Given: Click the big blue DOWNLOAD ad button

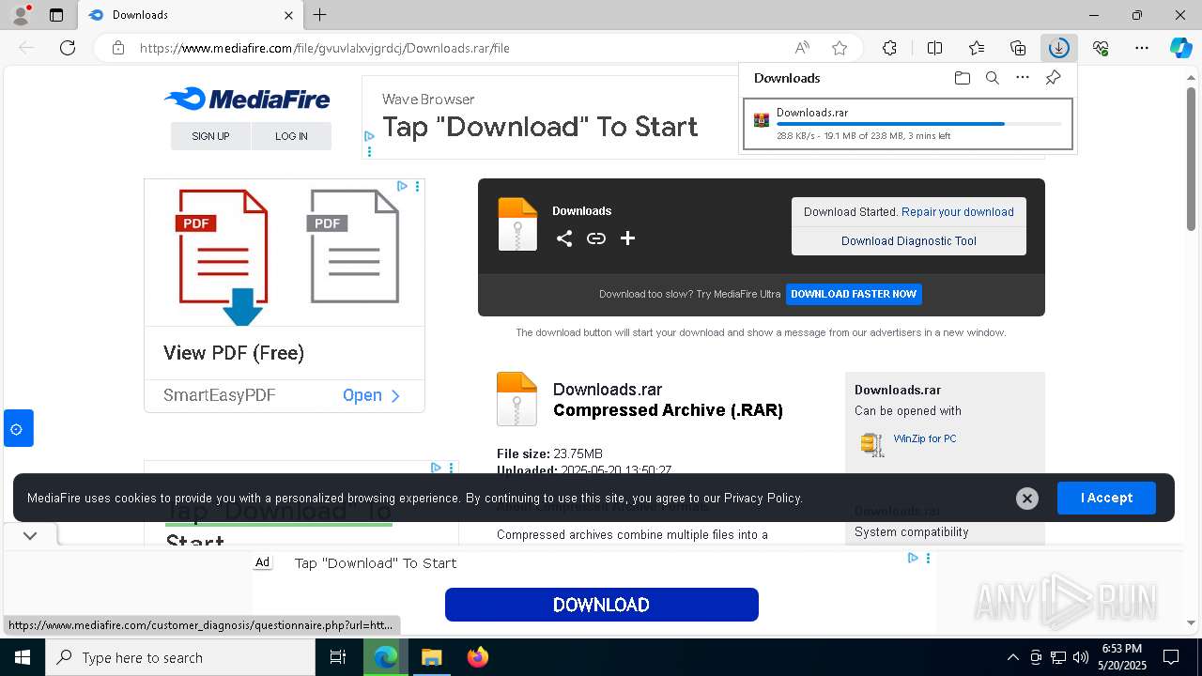Looking at the screenshot, I should click(x=602, y=605).
